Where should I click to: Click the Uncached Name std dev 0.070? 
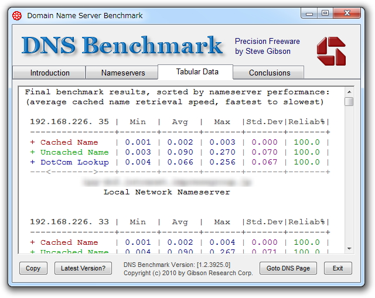click(x=264, y=152)
